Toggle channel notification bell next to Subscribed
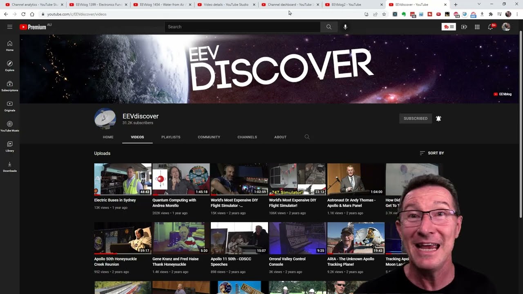This screenshot has width=523, height=294. pyautogui.click(x=438, y=118)
